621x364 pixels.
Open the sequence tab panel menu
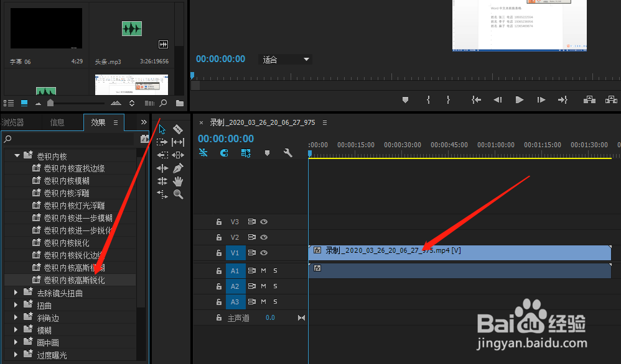pos(325,123)
